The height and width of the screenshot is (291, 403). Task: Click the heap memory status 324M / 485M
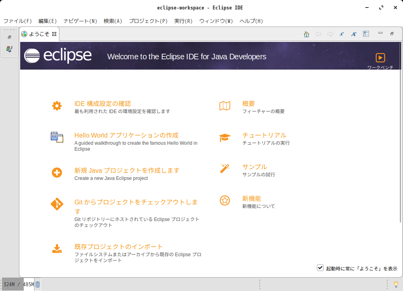pos(19,284)
